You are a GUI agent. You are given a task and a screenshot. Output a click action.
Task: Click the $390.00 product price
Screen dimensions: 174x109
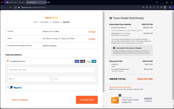pos(148,99)
